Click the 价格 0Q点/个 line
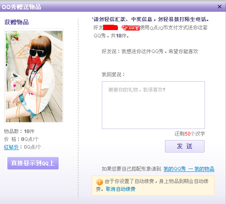Viewport: 226px width, 204px height. point(21,139)
